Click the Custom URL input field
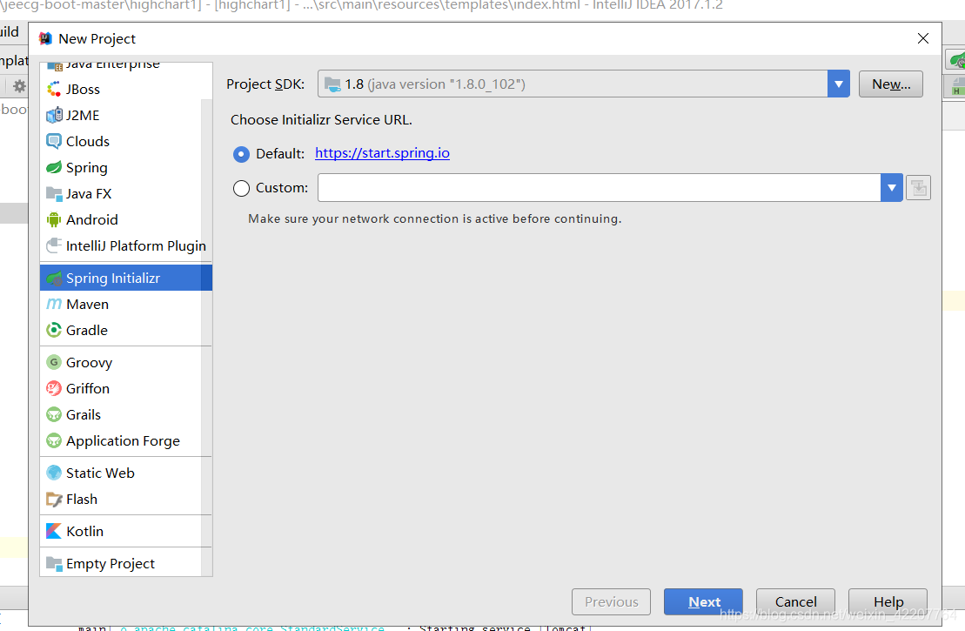Viewport: 965px width, 631px height. pyautogui.click(x=600, y=188)
